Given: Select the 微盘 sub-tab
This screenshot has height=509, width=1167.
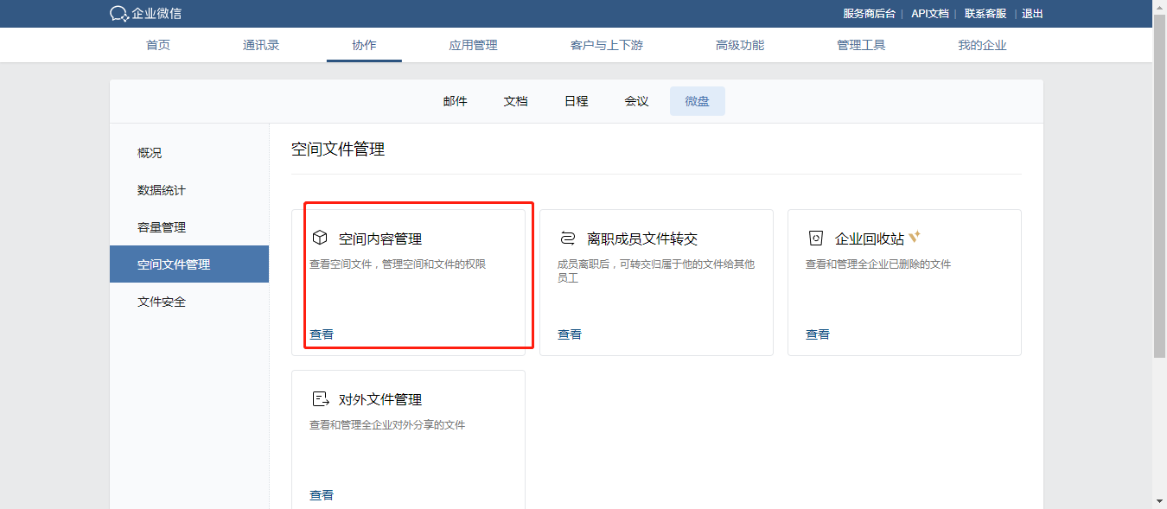Looking at the screenshot, I should point(698,101).
